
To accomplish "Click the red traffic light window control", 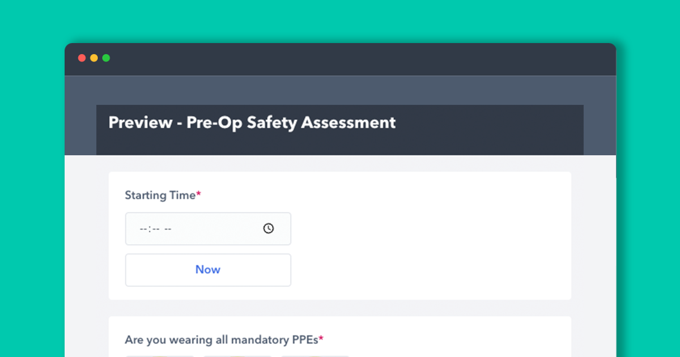I will (82, 57).
